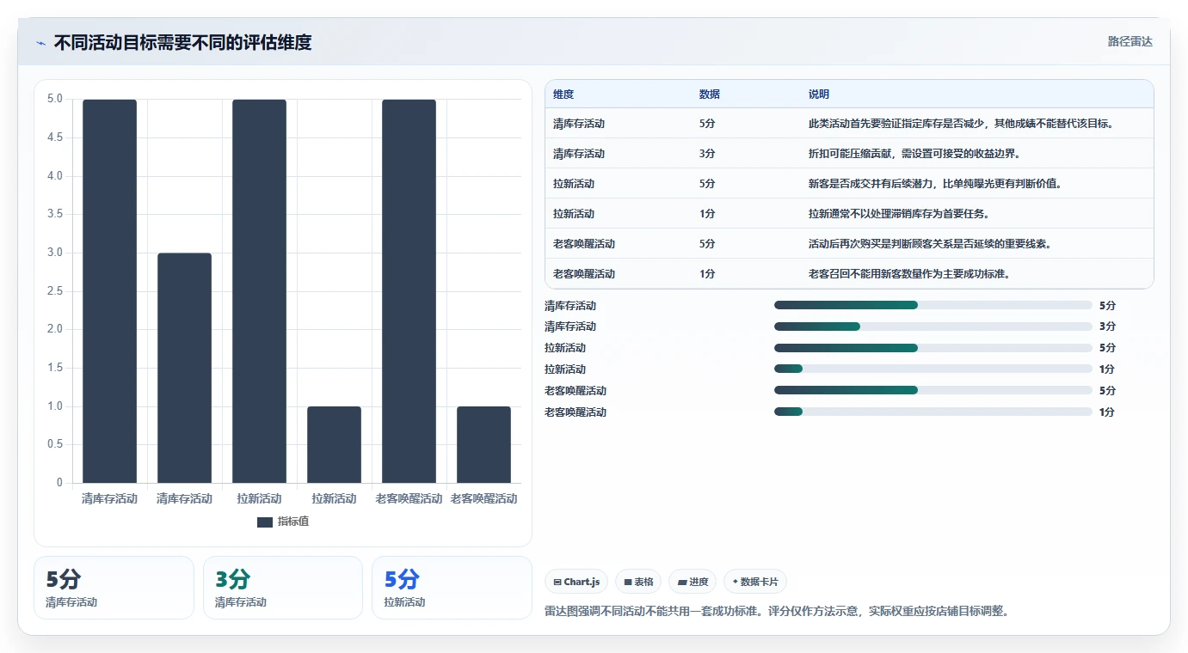This screenshot has height=653, width=1188.
Task: Click the 4.5 y-axis tick label
Action: tap(54, 137)
